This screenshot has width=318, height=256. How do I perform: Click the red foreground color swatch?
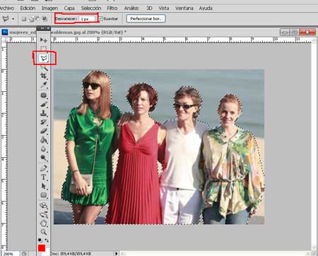42,248
